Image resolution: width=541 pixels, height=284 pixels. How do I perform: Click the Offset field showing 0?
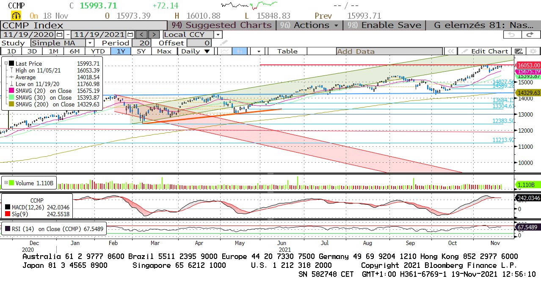tap(199, 43)
